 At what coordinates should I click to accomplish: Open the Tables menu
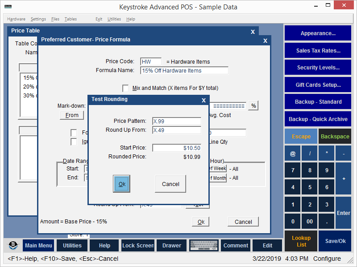[71, 19]
